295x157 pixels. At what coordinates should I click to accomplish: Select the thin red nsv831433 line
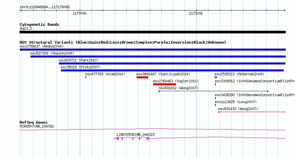pos(252,112)
